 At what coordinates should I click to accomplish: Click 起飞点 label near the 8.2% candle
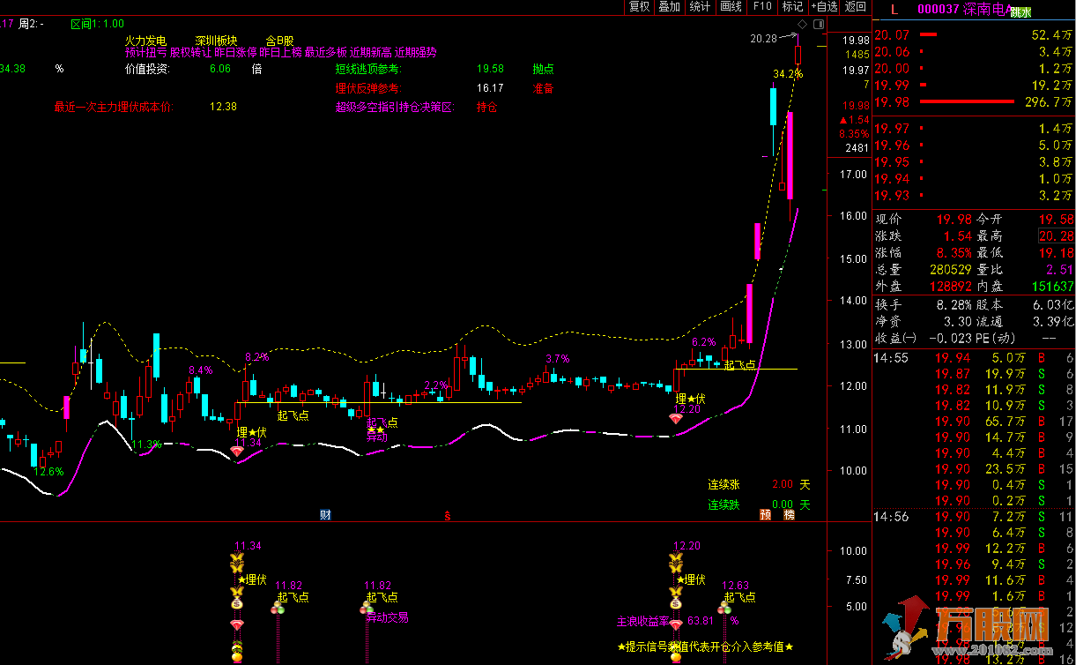pyautogui.click(x=293, y=415)
